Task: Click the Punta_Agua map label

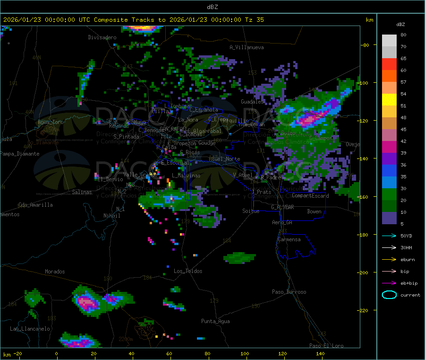Action: (215, 321)
